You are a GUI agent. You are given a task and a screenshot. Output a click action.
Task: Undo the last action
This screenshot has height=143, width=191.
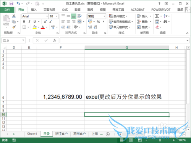pos(18,3)
